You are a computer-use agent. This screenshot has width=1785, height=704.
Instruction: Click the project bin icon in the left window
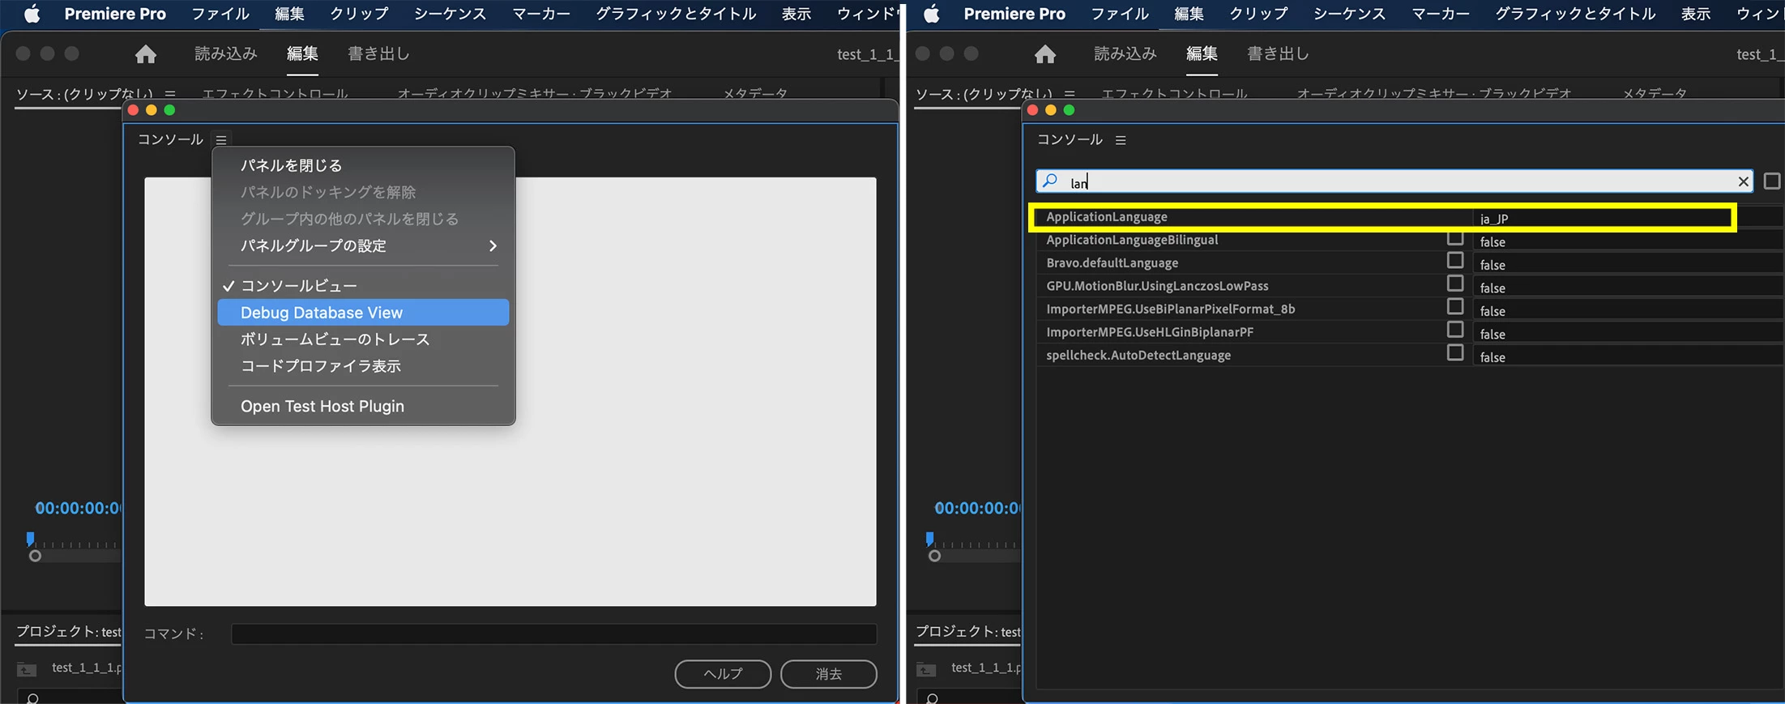27,669
